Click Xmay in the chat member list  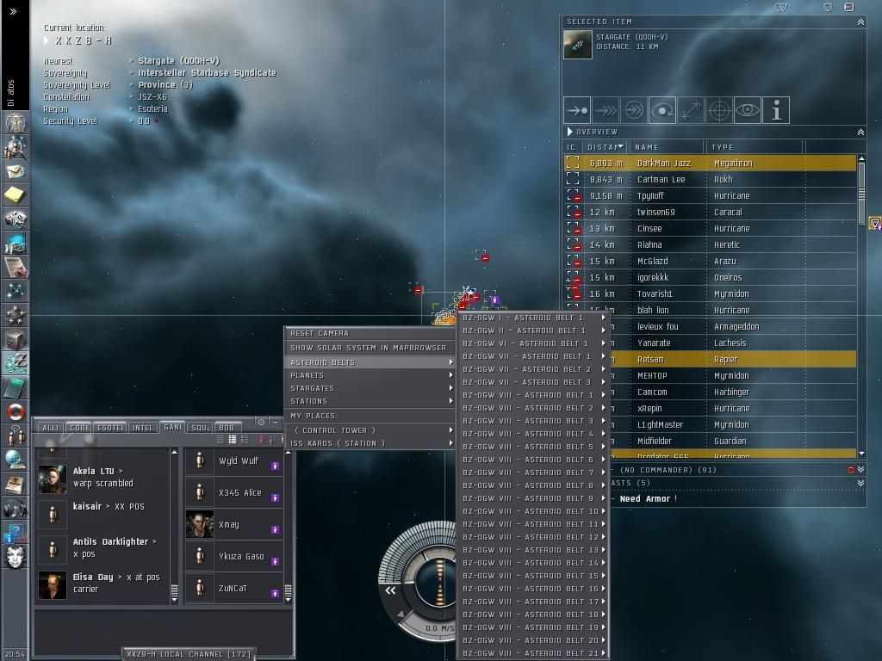(x=233, y=524)
